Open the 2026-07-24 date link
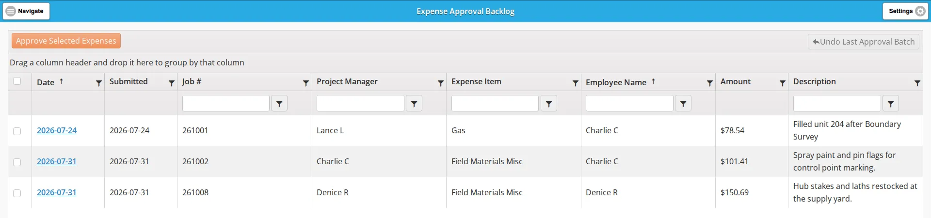931x218 pixels. tap(57, 130)
